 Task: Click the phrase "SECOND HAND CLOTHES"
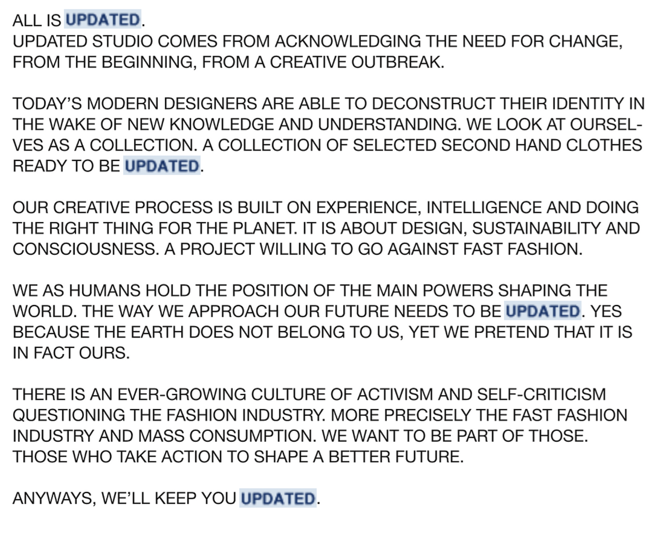pos(541,145)
